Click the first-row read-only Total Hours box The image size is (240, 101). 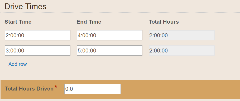[x=182, y=35]
